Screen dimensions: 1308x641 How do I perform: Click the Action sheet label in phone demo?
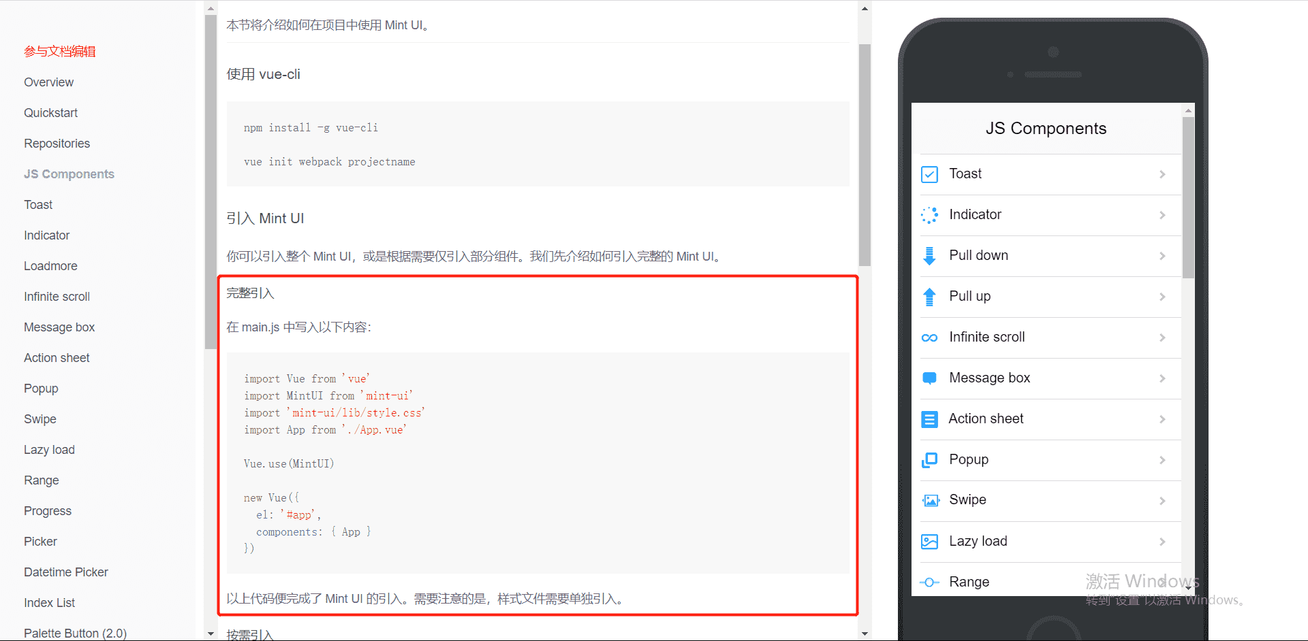click(986, 418)
